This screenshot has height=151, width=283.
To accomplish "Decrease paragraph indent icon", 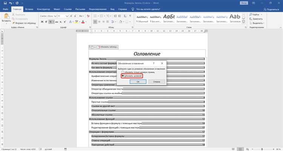I will click(115, 16).
